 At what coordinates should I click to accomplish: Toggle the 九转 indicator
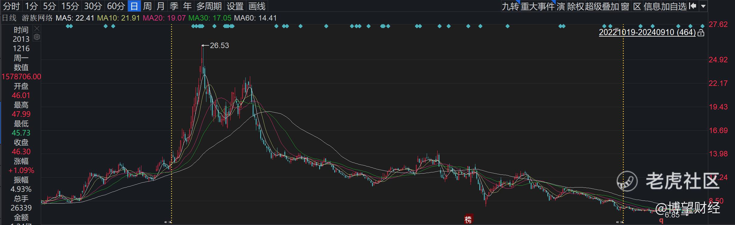pyautogui.click(x=510, y=6)
